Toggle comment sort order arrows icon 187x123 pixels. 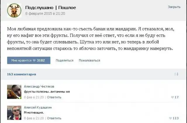point(176,74)
